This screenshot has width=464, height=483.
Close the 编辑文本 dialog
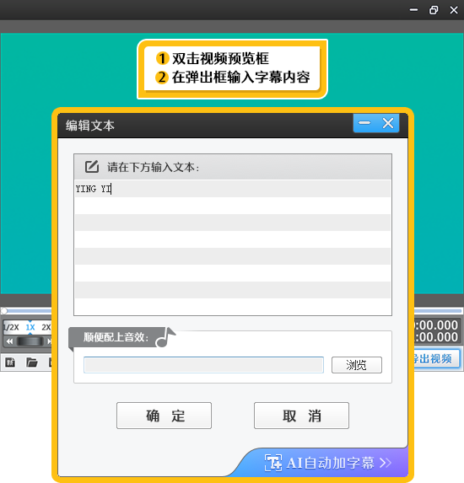pos(388,123)
